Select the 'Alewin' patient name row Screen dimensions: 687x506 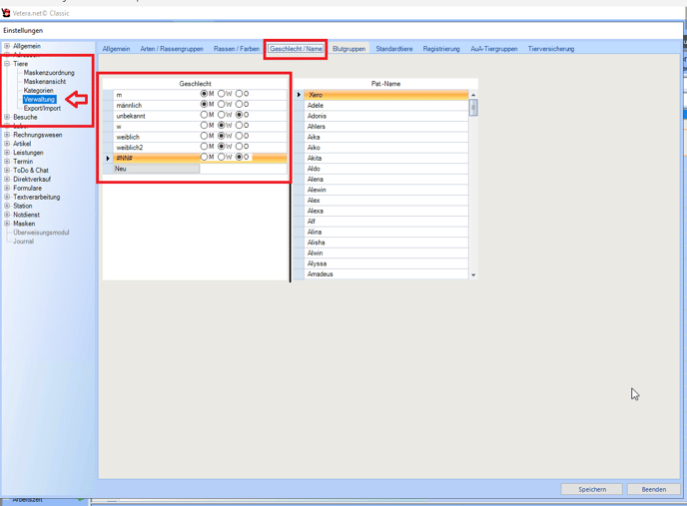(386, 190)
